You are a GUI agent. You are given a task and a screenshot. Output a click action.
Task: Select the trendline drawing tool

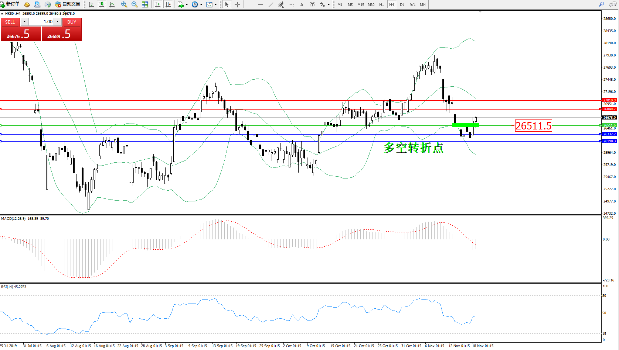(271, 4)
